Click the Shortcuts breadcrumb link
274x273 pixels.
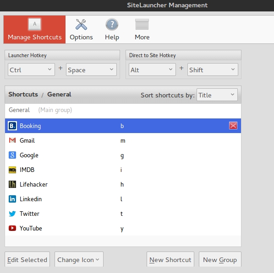click(x=23, y=94)
